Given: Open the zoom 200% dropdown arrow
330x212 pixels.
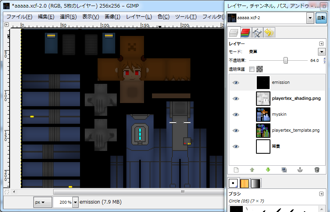Looking at the screenshot, I should point(75,202).
